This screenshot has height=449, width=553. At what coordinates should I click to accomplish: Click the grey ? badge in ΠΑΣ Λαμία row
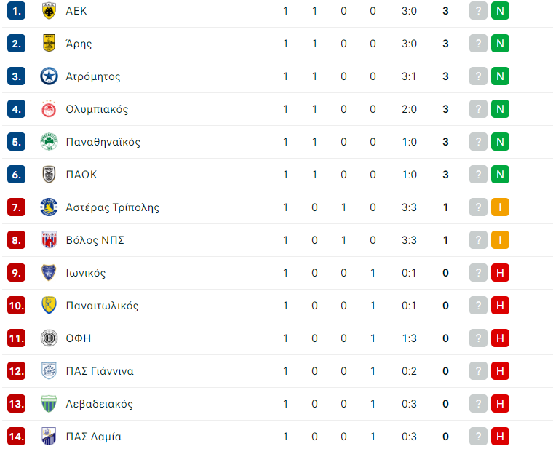478,437
